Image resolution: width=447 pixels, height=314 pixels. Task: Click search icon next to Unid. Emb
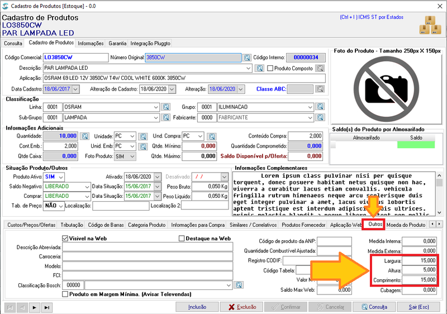(143, 146)
